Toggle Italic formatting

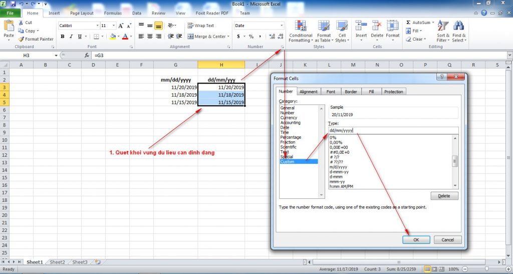coord(71,36)
